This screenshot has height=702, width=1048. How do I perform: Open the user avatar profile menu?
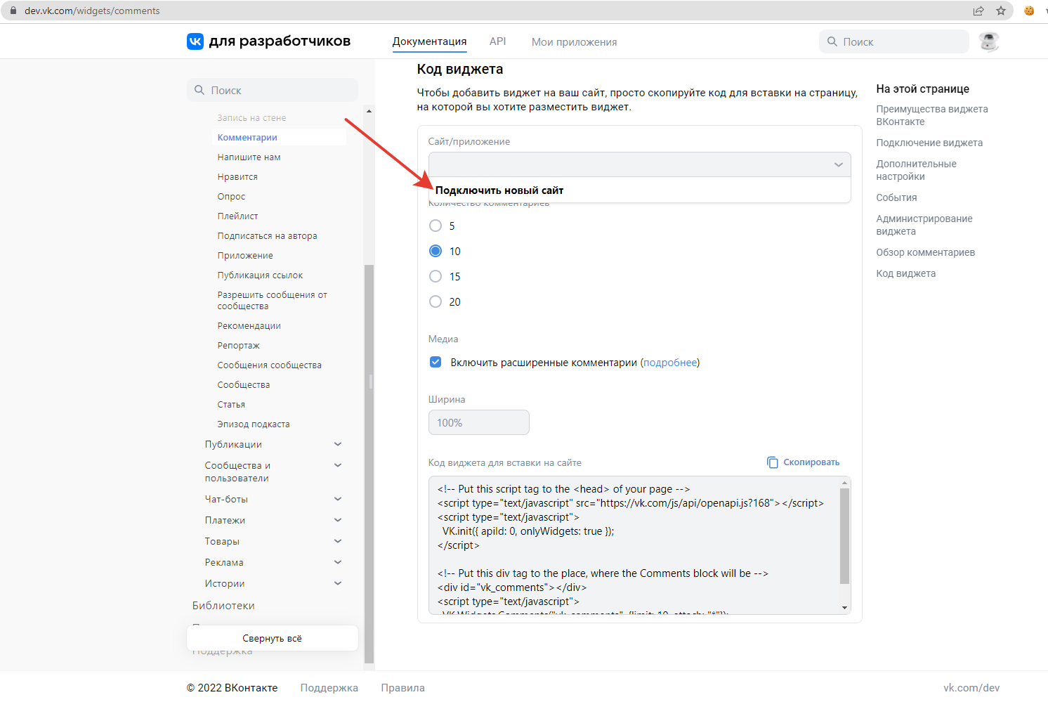click(989, 41)
